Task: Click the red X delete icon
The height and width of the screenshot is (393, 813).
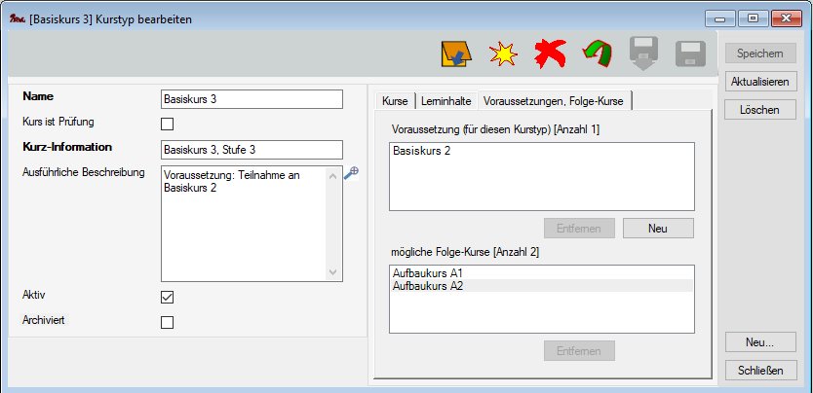Action: [550, 54]
